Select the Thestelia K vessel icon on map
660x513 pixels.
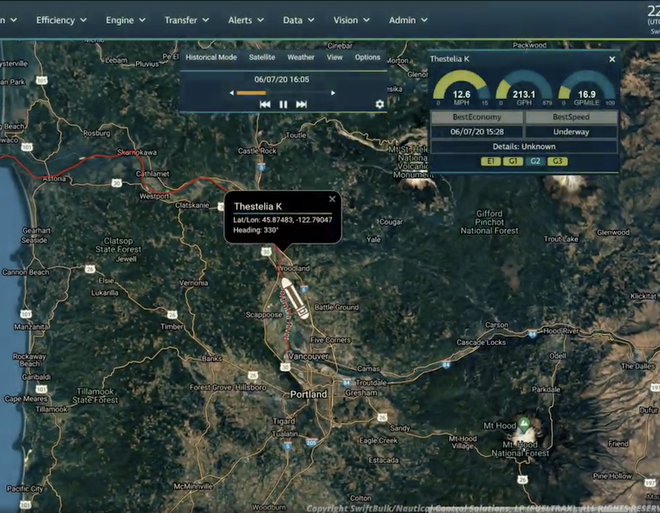[294, 298]
